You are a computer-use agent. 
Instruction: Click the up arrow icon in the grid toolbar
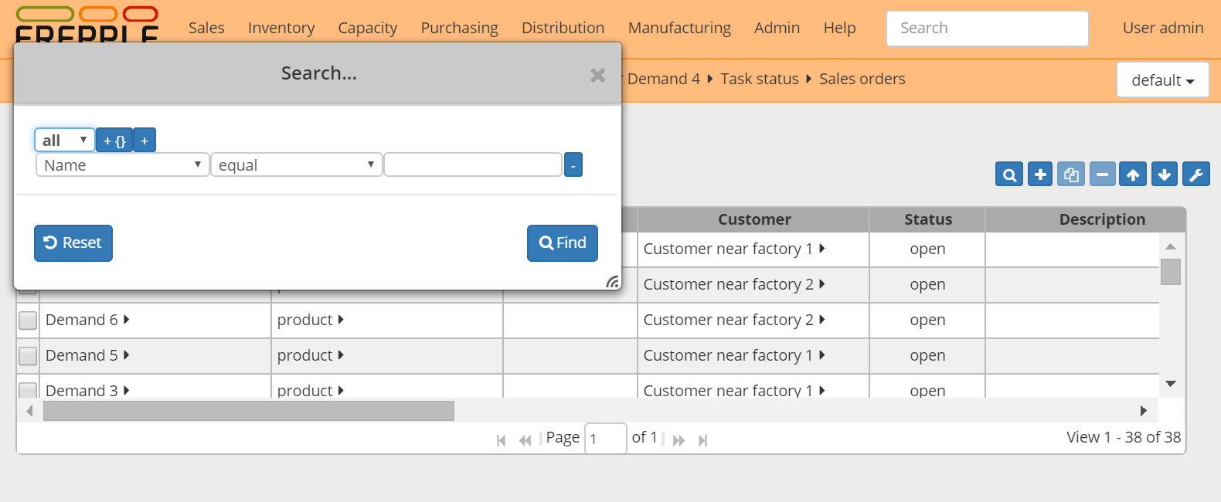click(x=1133, y=175)
